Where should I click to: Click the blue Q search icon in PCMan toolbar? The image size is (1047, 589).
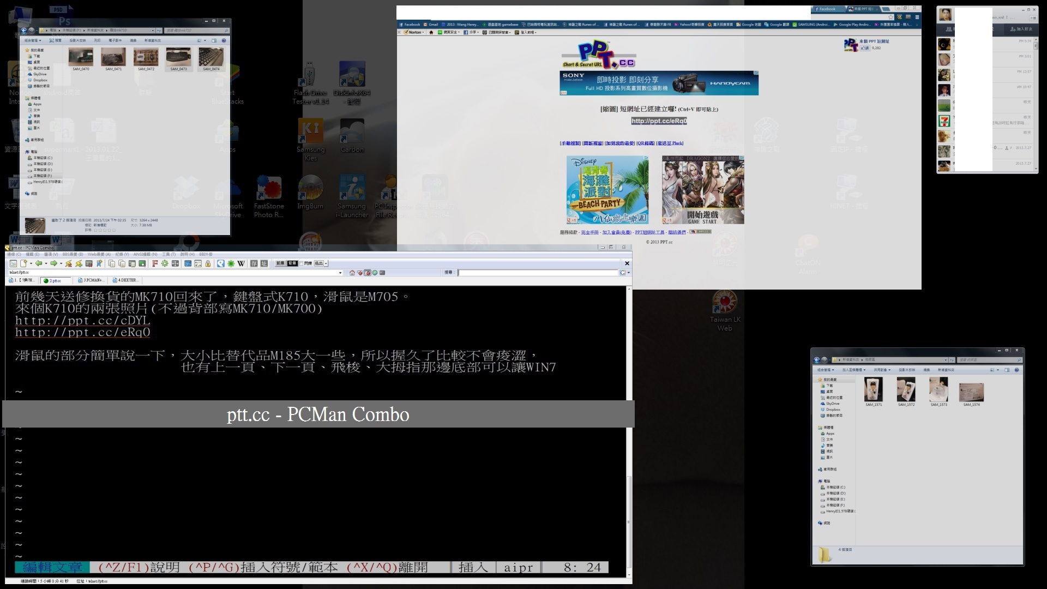pos(221,263)
